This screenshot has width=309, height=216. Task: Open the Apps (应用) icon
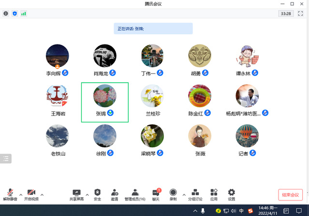[x=214, y=194]
